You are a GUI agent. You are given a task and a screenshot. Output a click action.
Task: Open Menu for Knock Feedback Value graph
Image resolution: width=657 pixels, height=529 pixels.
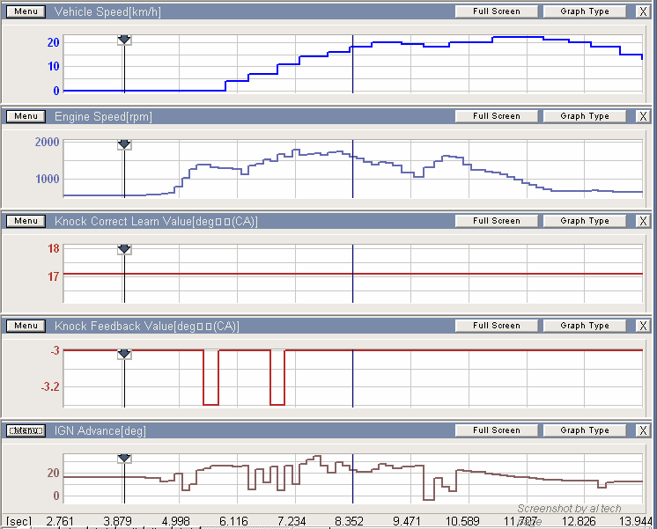coord(26,326)
